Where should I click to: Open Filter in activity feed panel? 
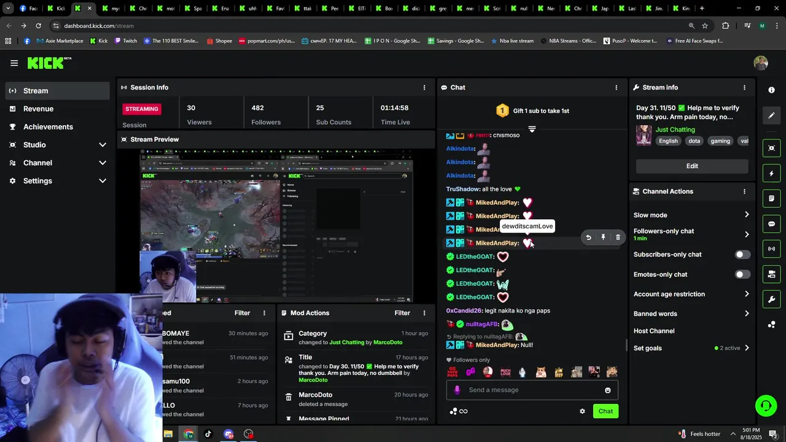[242, 313]
